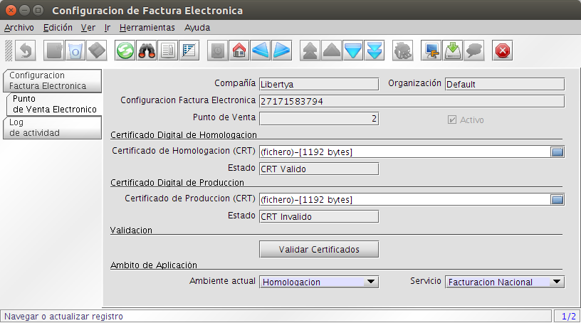Click the Certificado de Produccion fichero field
Image resolution: width=581 pixels, height=323 pixels.
[x=404, y=200]
